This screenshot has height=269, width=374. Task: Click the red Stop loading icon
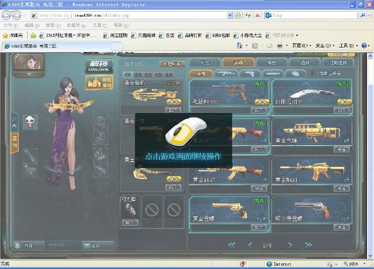[x=258, y=15]
